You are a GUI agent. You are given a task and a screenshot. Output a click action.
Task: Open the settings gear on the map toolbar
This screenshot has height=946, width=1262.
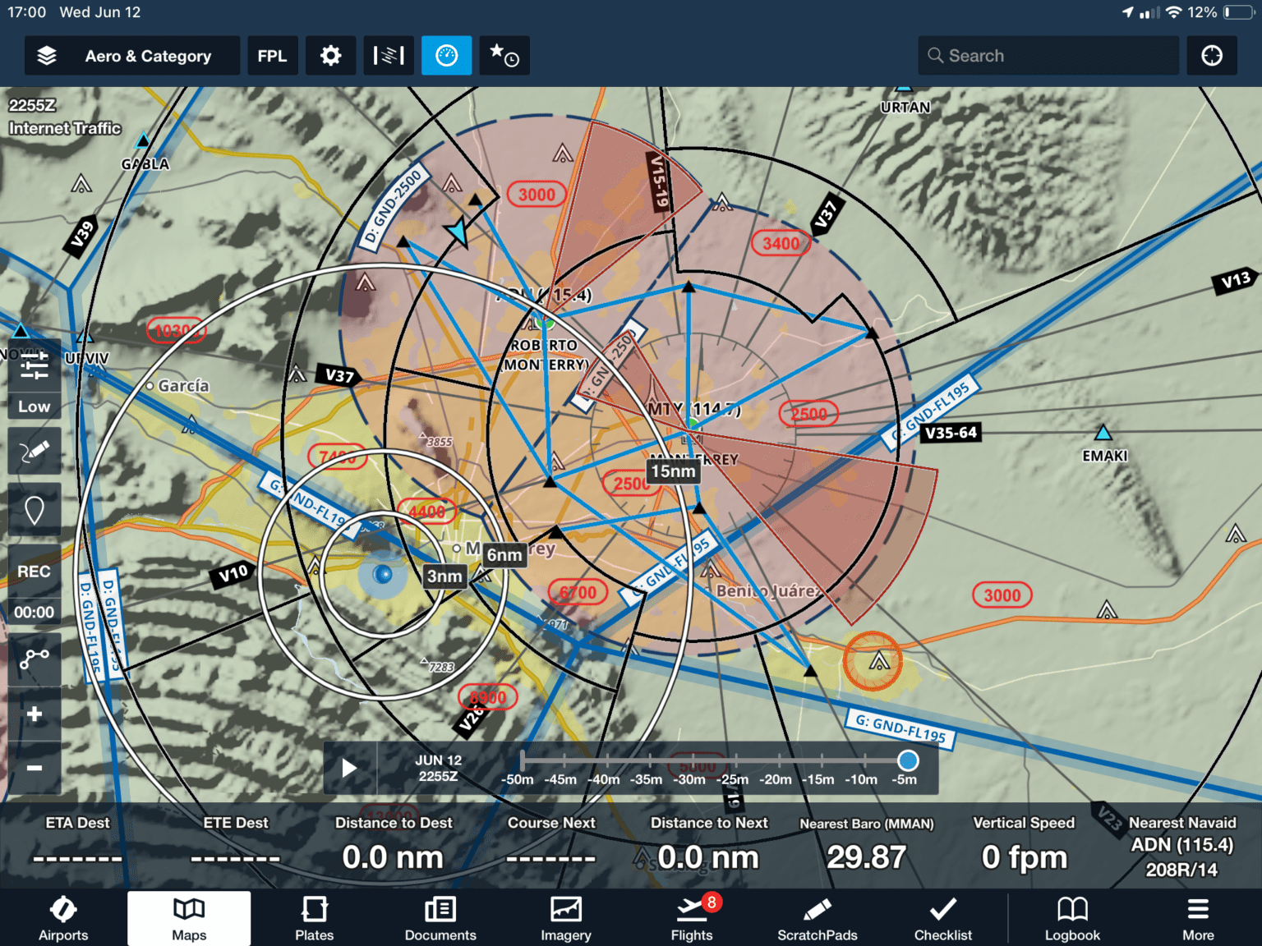(x=330, y=55)
